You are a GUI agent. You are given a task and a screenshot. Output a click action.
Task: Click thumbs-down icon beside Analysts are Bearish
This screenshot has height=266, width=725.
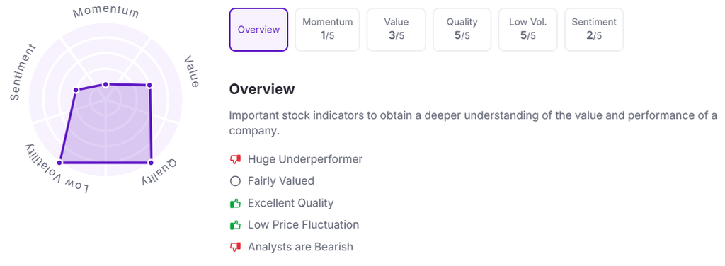click(x=235, y=247)
